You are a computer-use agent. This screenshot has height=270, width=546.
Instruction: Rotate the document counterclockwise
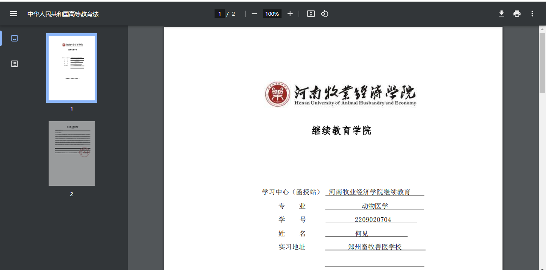click(325, 14)
